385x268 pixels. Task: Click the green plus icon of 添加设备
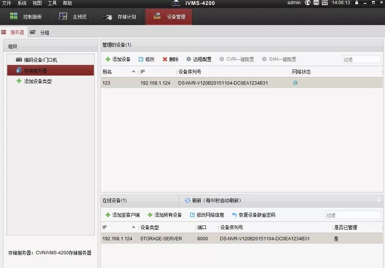(108, 59)
